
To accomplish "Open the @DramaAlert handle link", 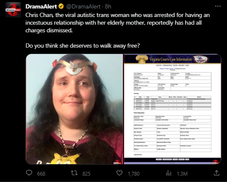I will tap(84, 6).
